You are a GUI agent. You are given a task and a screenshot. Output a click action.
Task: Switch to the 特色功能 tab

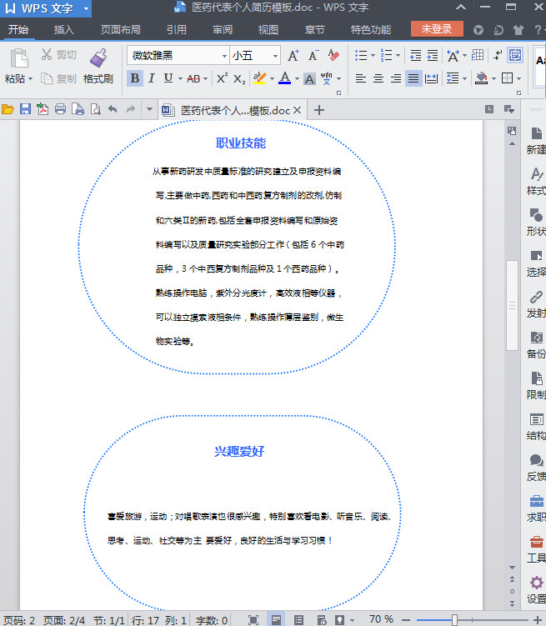pyautogui.click(x=371, y=29)
